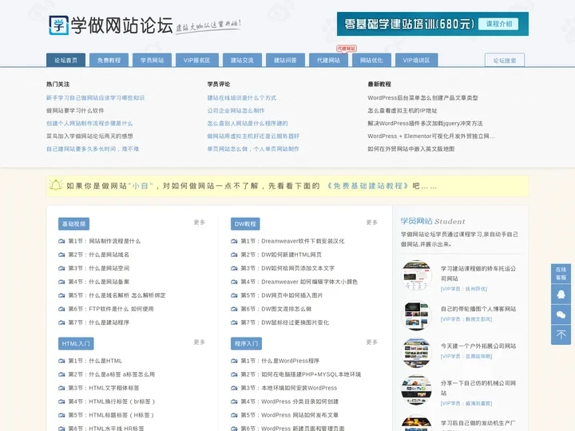Open the 课程介绍 banner button
575x431 pixels.
tap(498, 24)
